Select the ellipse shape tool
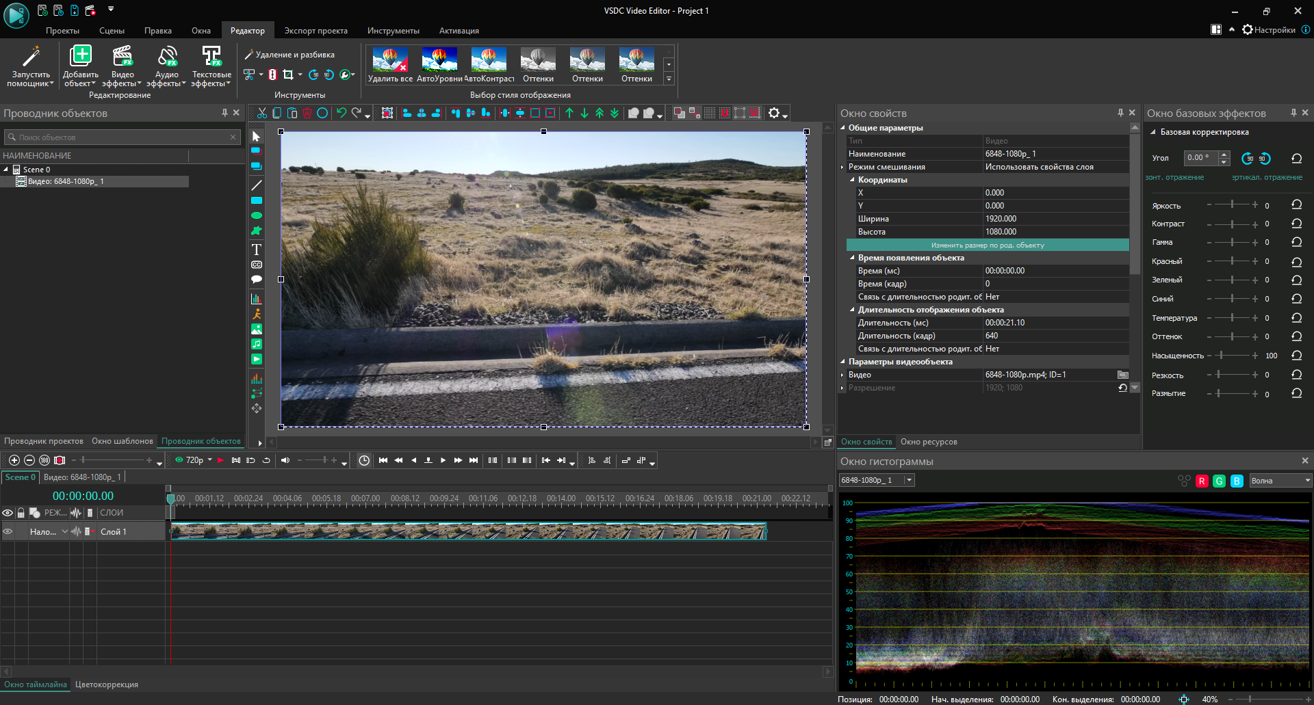 click(x=257, y=215)
